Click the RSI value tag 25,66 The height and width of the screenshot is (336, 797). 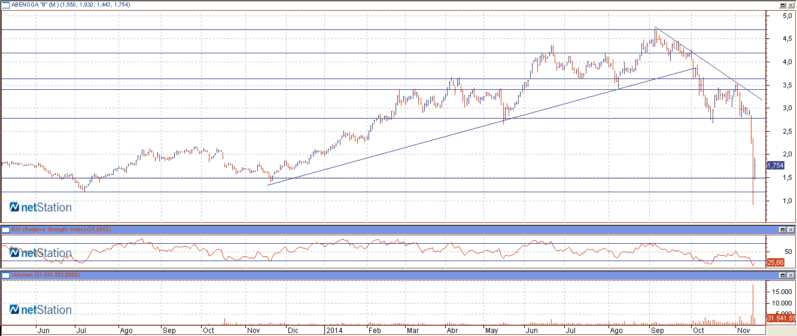(x=775, y=262)
